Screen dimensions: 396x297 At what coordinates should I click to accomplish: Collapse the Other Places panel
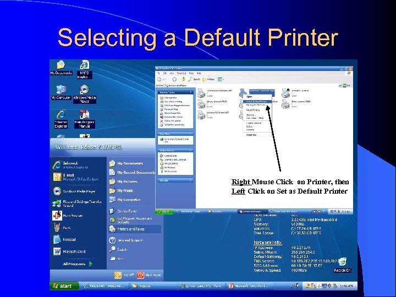[x=191, y=150]
